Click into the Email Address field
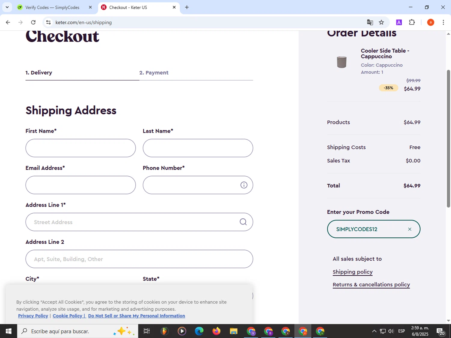The height and width of the screenshot is (338, 451). click(81, 185)
